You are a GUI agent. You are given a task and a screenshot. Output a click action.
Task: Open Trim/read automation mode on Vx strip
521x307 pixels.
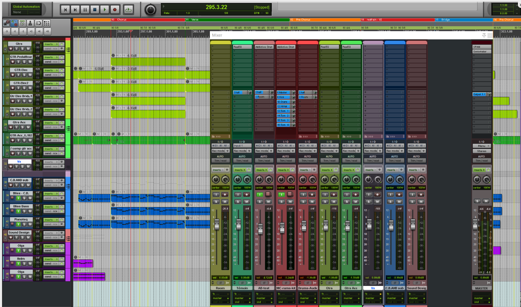(x=373, y=160)
